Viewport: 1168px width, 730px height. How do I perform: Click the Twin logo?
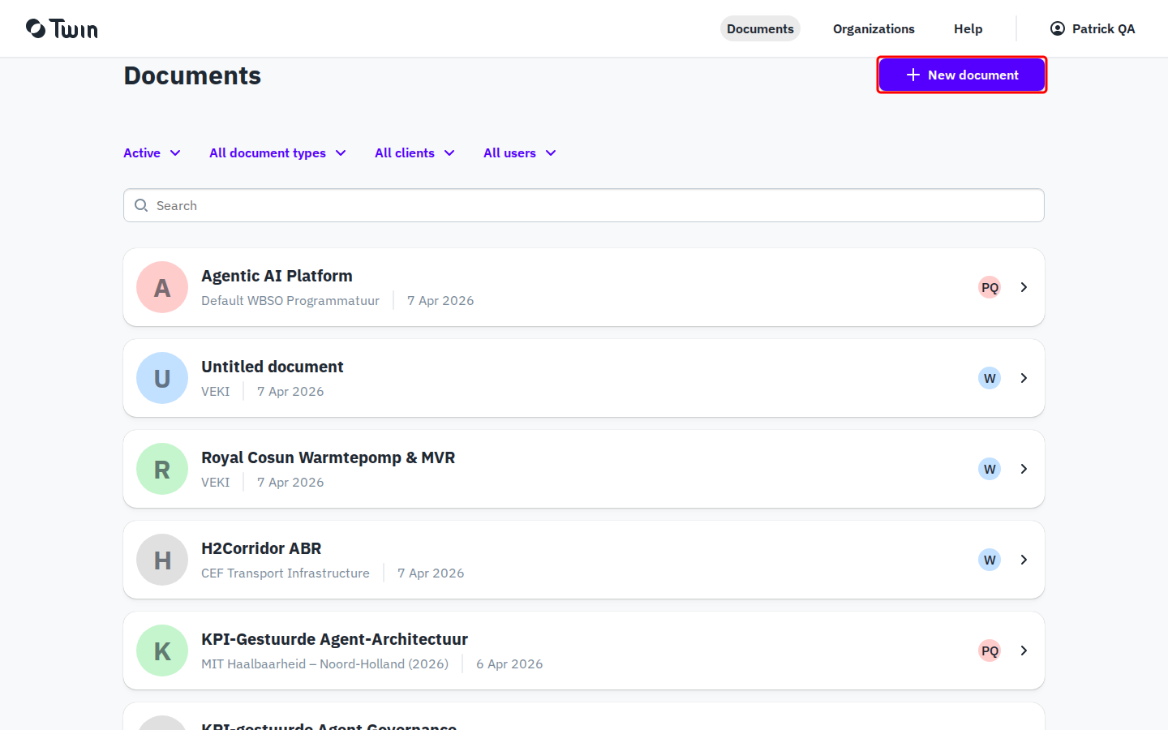coord(62,28)
